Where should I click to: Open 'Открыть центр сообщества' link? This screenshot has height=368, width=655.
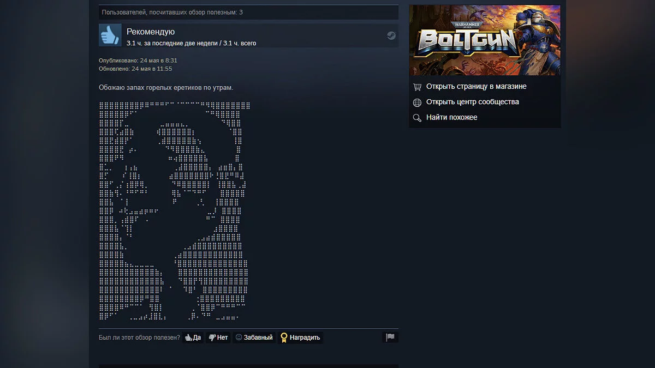[x=472, y=102]
